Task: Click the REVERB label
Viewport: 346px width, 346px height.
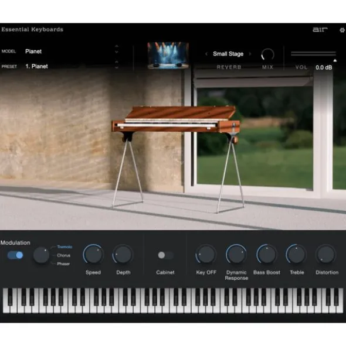Action: (229, 67)
